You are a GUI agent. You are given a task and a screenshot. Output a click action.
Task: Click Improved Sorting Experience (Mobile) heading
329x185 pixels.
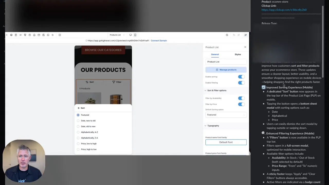click(289, 87)
